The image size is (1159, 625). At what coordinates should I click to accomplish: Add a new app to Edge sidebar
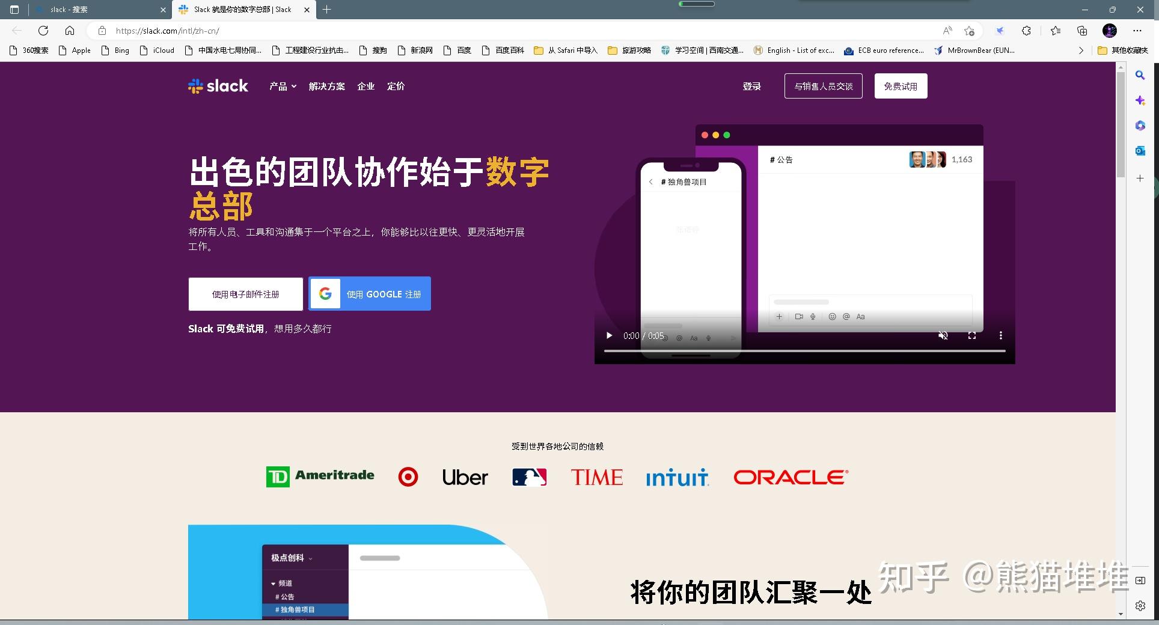coord(1140,178)
